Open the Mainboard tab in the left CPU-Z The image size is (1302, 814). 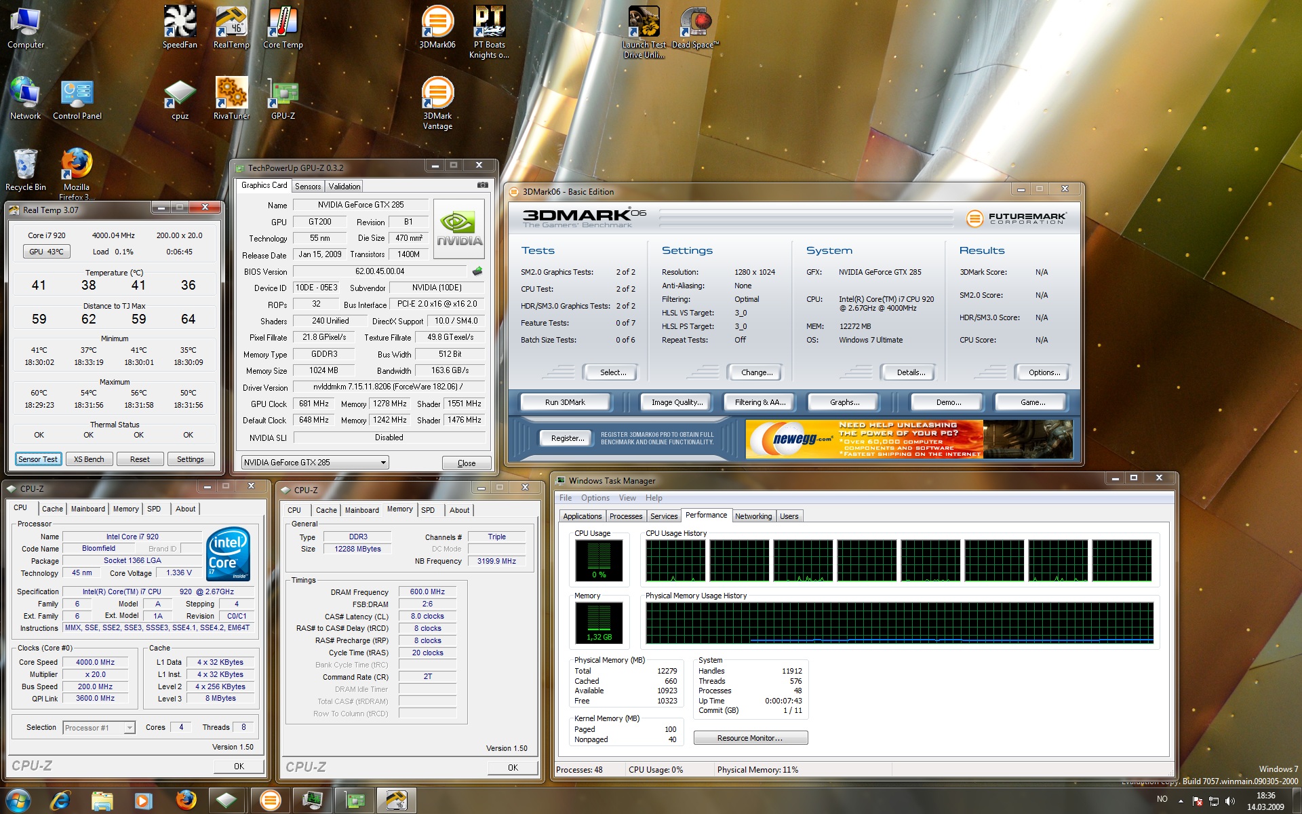(x=88, y=509)
